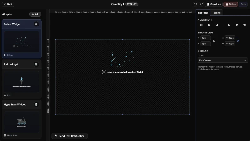Toggle the percent unit for X and Y
This screenshot has height=141, width=250.
(x=214, y=41)
